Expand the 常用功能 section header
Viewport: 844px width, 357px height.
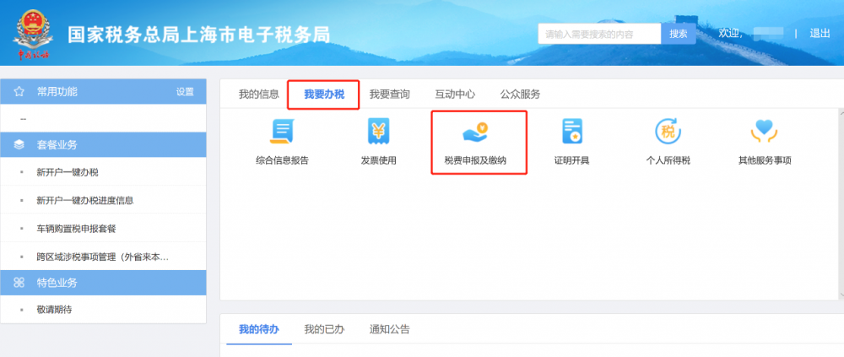(57, 92)
